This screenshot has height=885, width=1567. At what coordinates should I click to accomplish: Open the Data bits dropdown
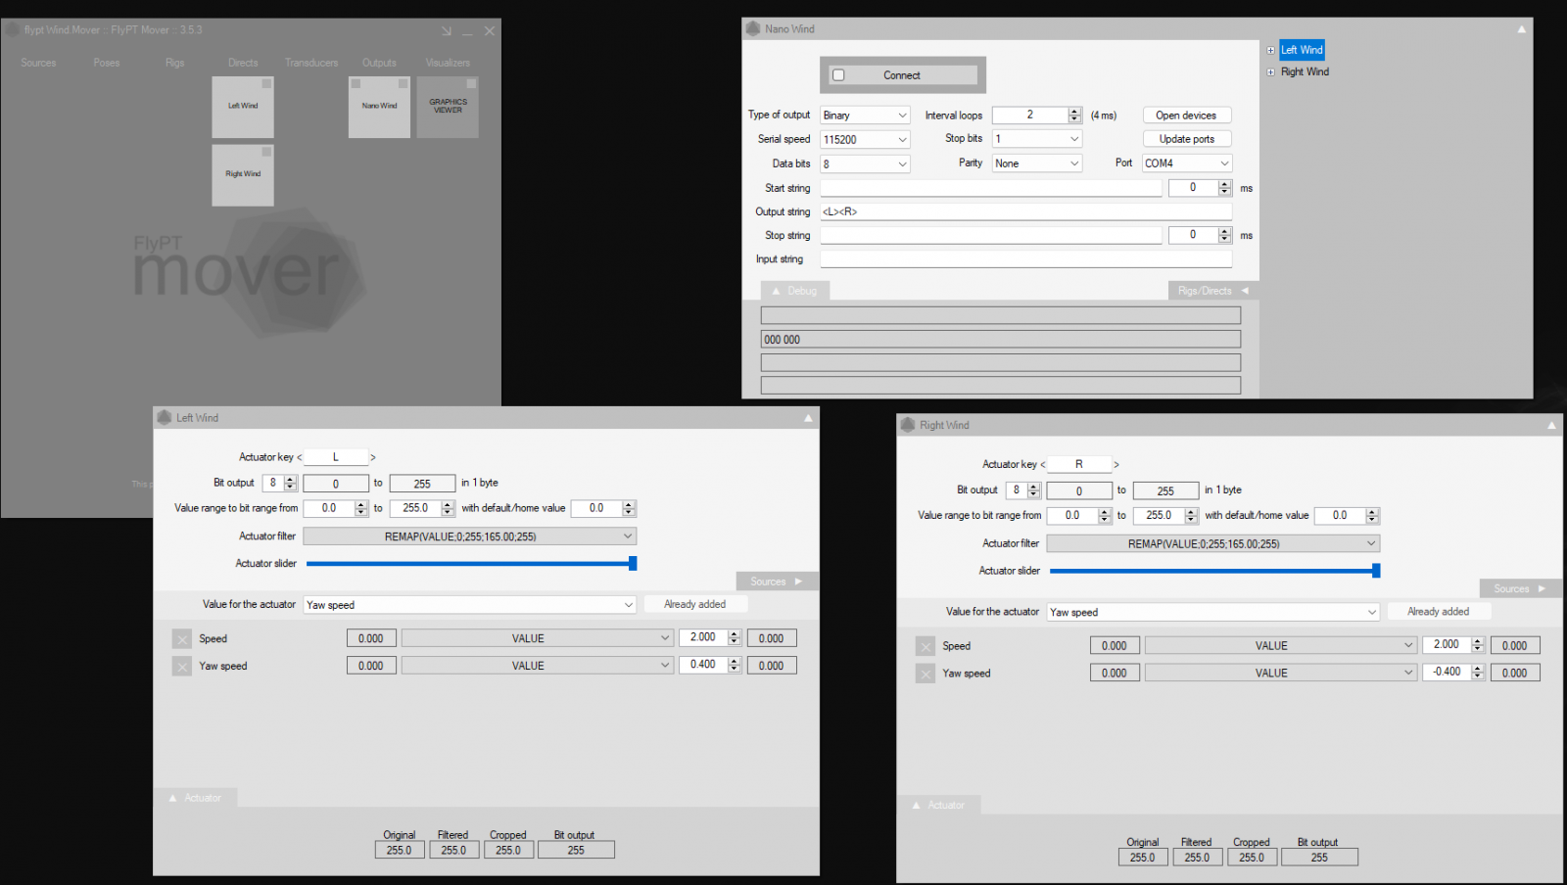866,164
